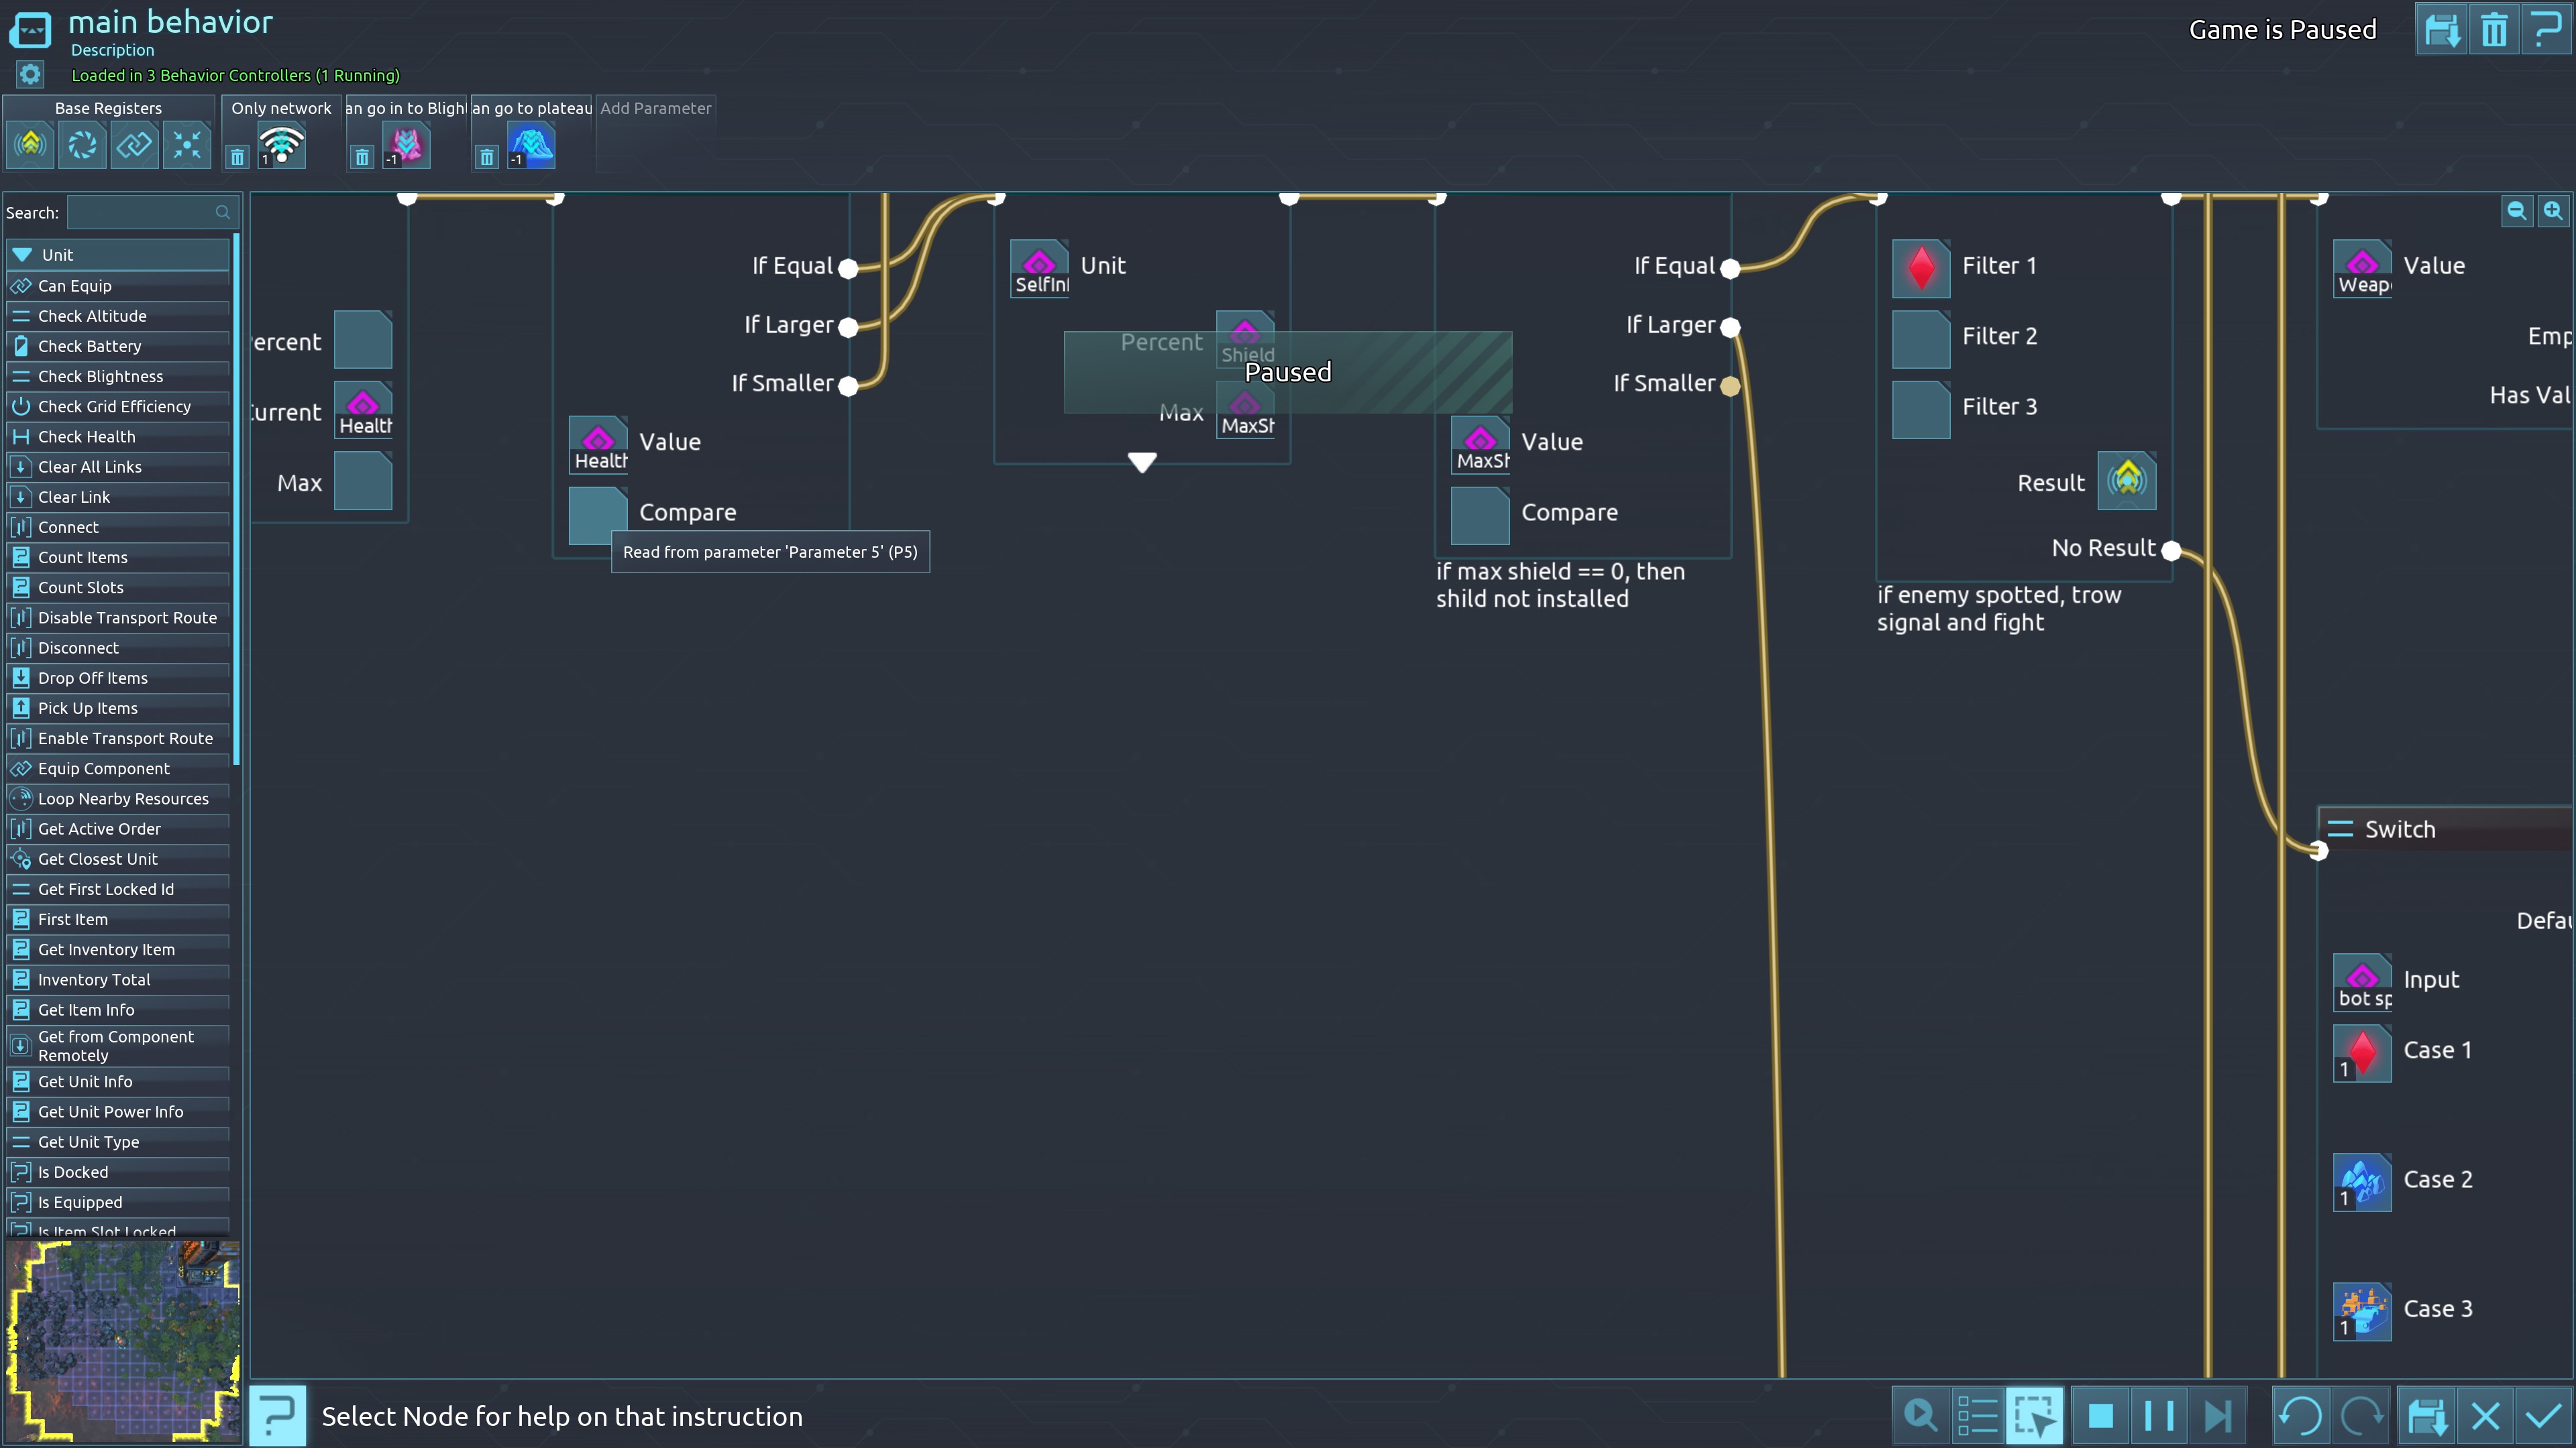Delete the 'Only network' parameter
This screenshot has width=2576, height=1448.
pos(237,157)
